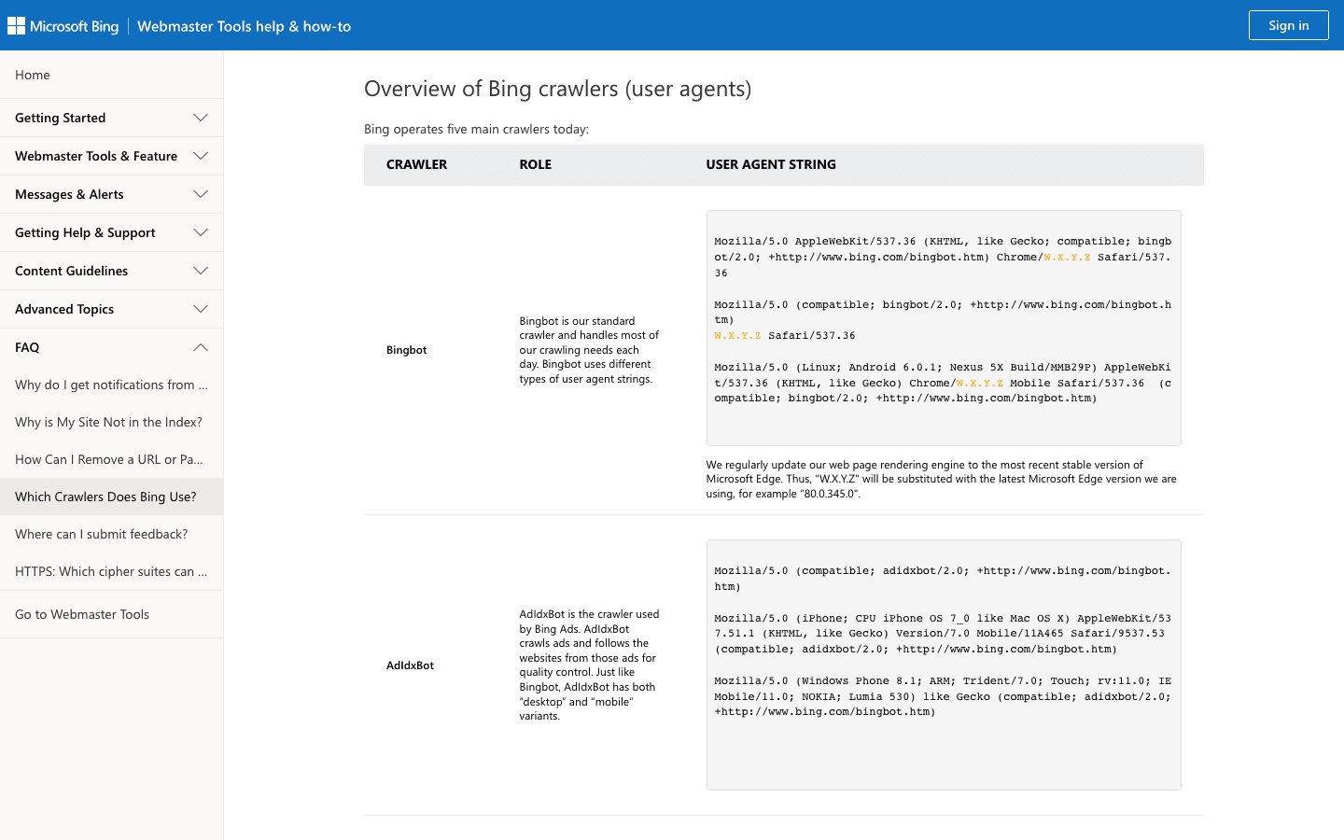Open the Home sidebar item
The width and height of the screenshot is (1344, 840).
[x=33, y=75]
